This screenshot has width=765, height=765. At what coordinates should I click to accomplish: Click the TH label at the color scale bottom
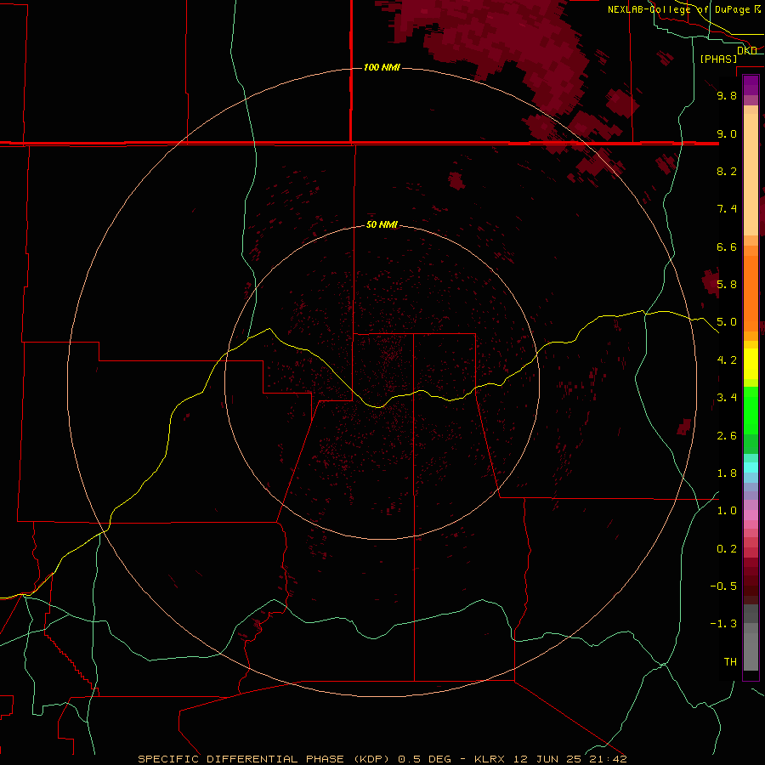pos(730,662)
